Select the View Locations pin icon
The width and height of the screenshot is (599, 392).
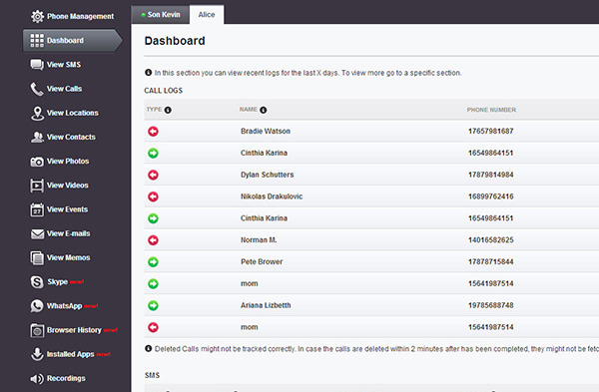click(x=37, y=114)
